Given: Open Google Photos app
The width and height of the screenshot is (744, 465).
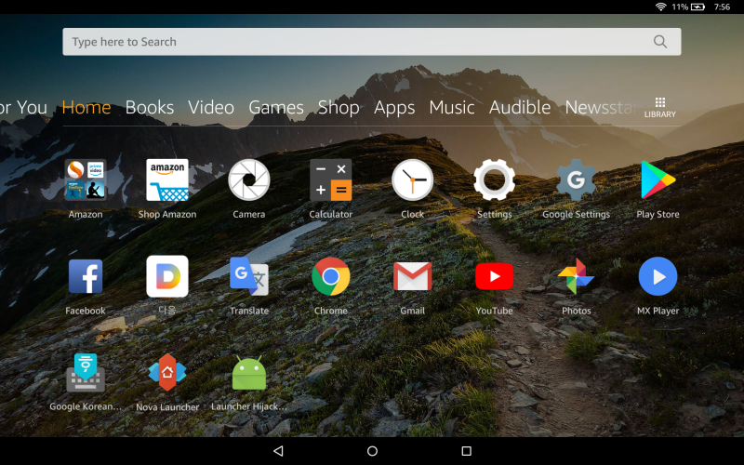Looking at the screenshot, I should click(x=576, y=276).
